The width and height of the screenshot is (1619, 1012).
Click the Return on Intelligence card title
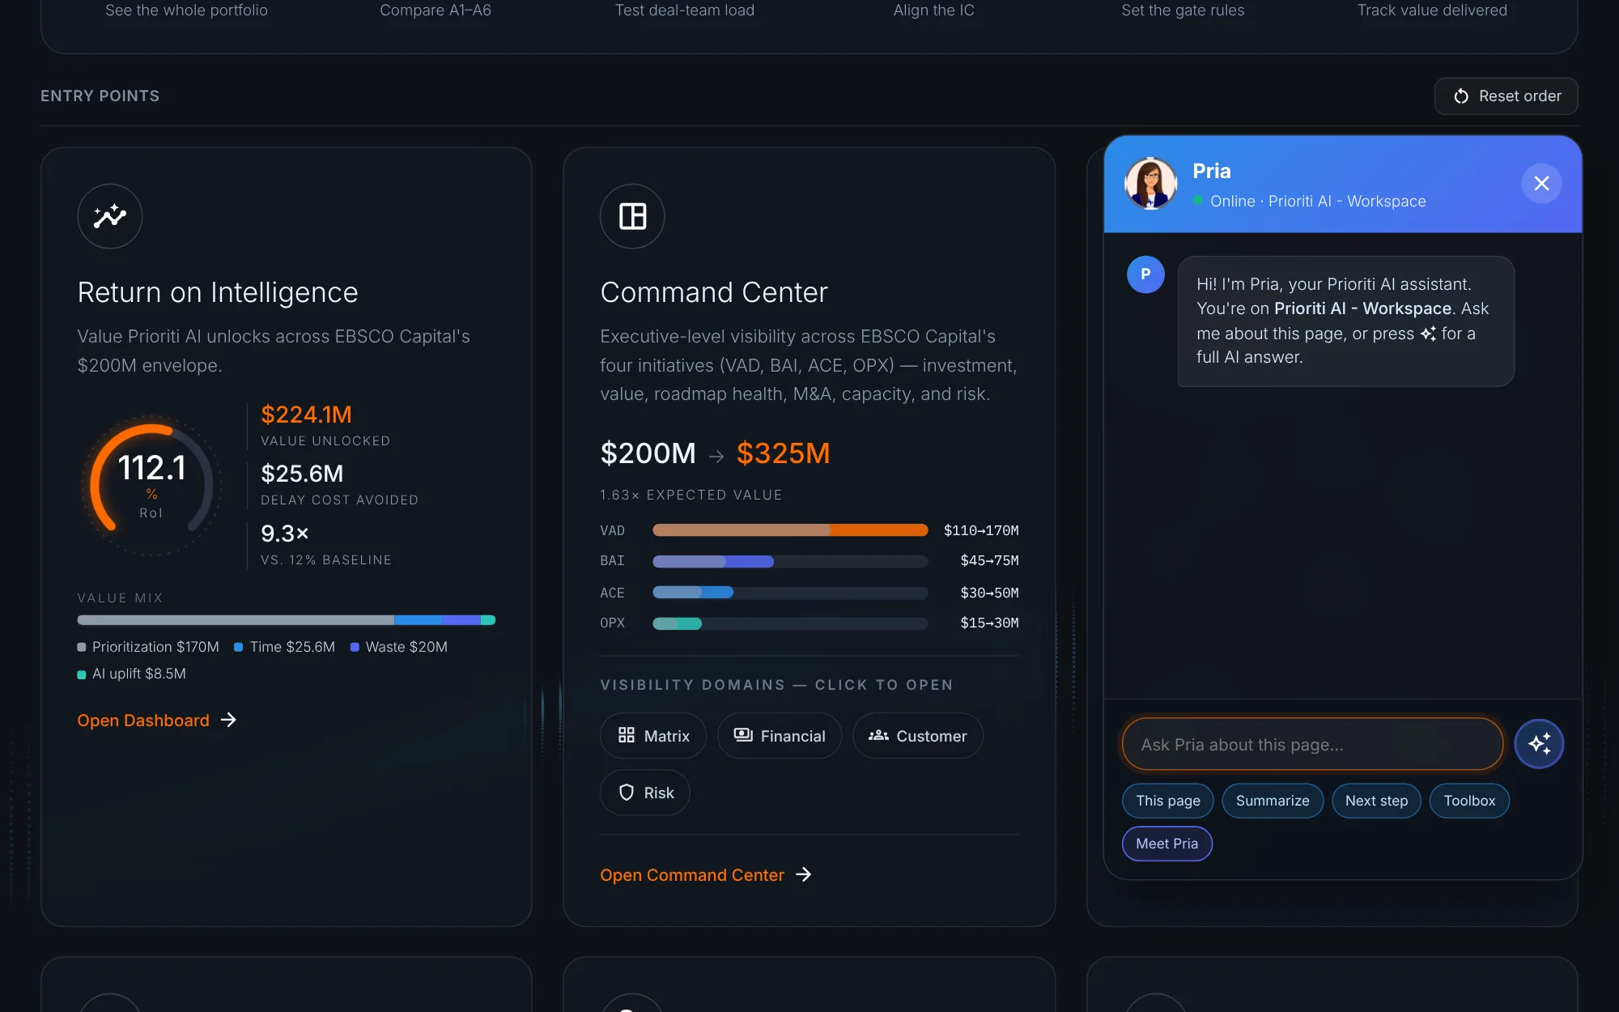pos(218,292)
